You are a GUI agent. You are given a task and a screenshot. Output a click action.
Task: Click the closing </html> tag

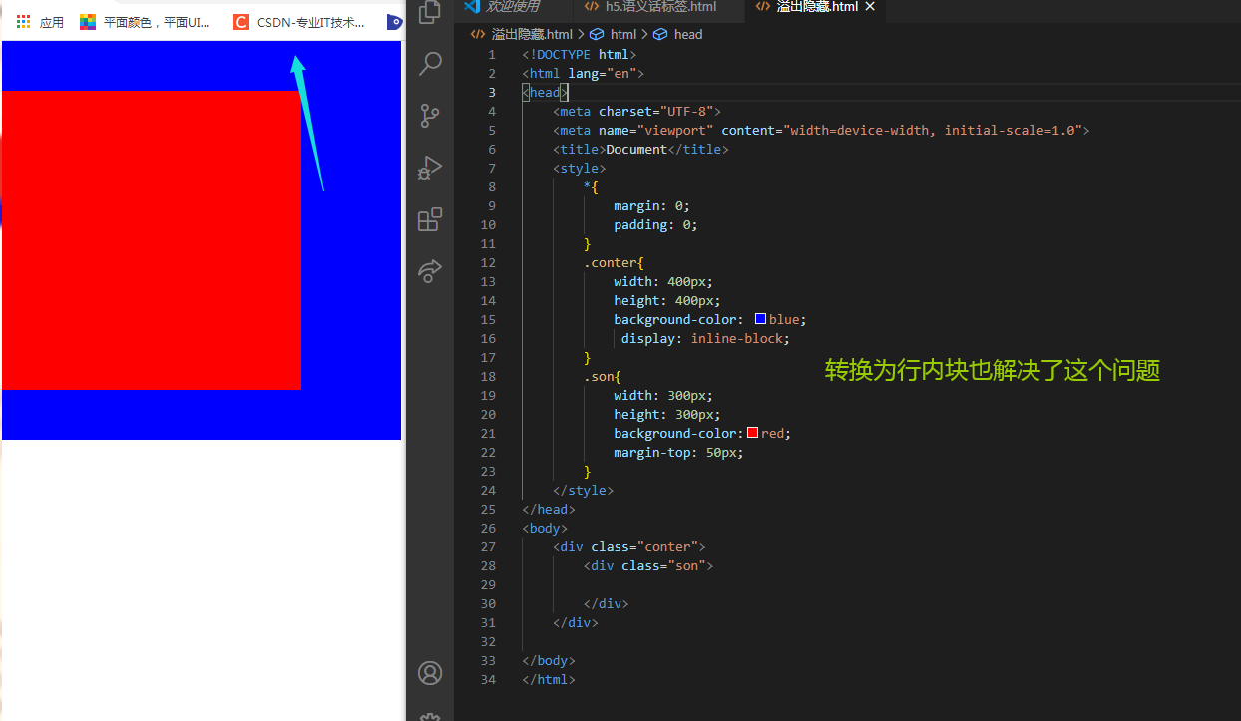548,679
